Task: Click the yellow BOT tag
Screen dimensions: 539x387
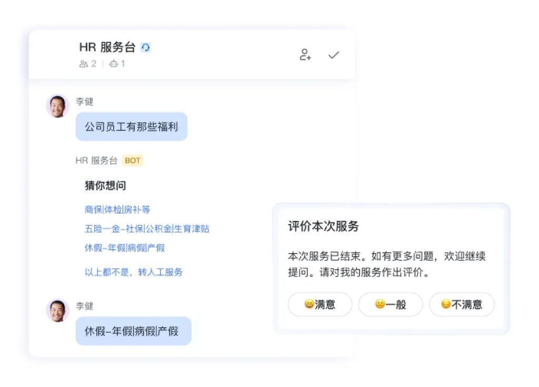Action: pyautogui.click(x=133, y=160)
